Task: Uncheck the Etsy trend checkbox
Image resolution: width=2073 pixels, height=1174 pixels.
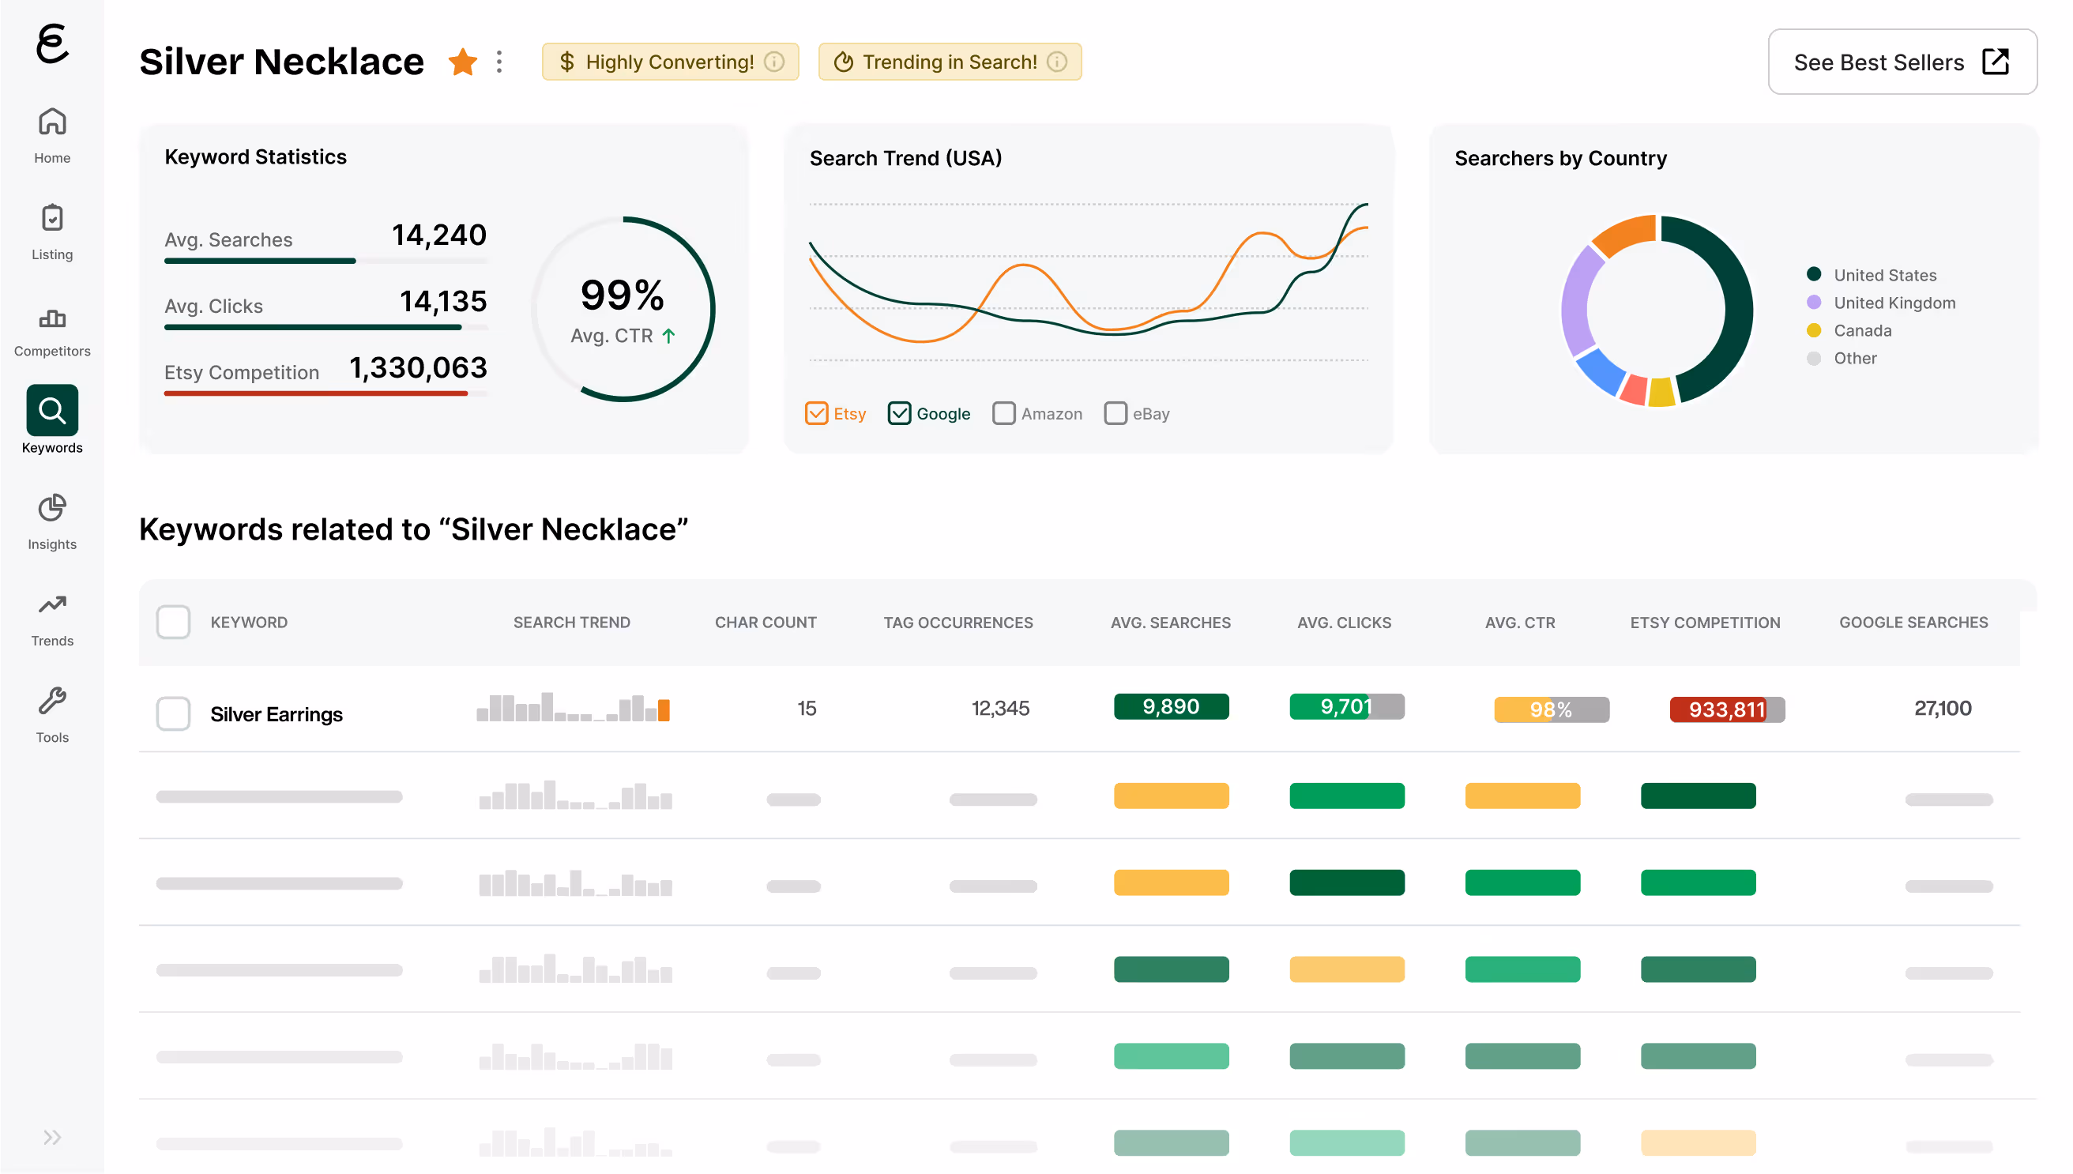Action: (816, 414)
